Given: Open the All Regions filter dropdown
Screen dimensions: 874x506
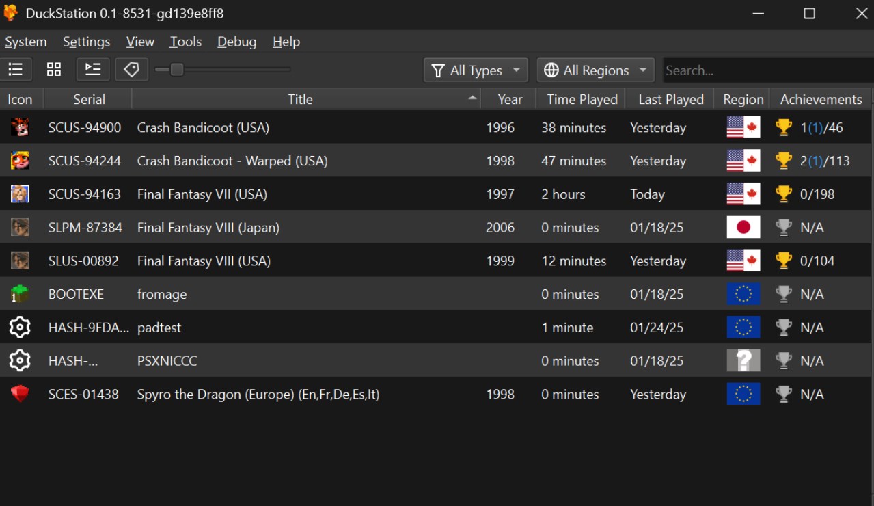Looking at the screenshot, I should (x=596, y=70).
